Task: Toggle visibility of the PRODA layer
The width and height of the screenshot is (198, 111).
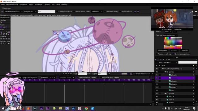Action: [x=157, y=97]
